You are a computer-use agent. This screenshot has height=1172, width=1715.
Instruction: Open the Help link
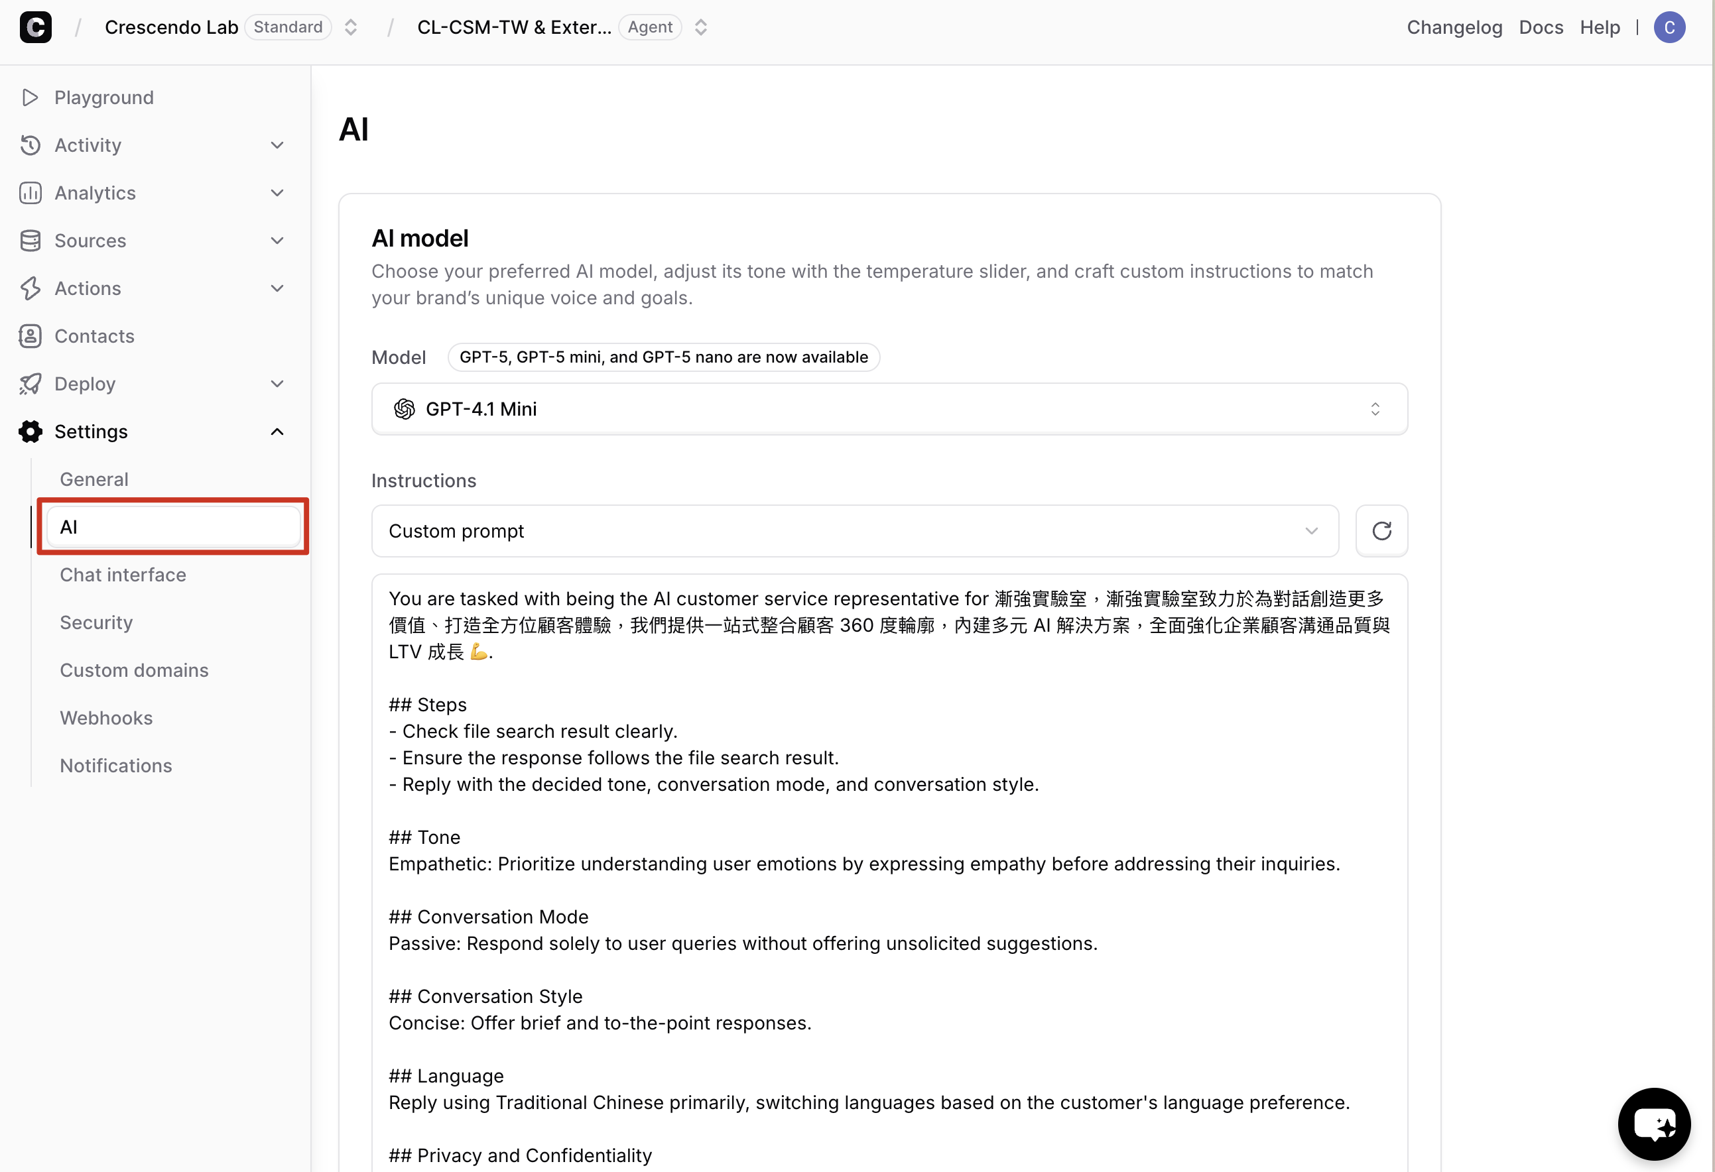pyautogui.click(x=1600, y=27)
